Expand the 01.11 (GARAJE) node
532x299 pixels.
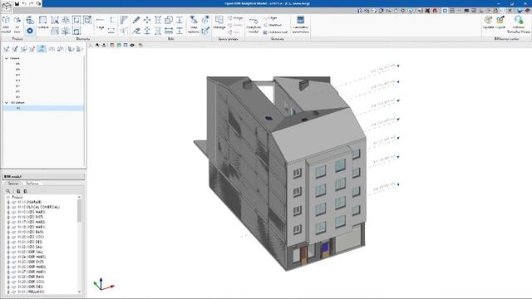pyautogui.click(x=8, y=202)
